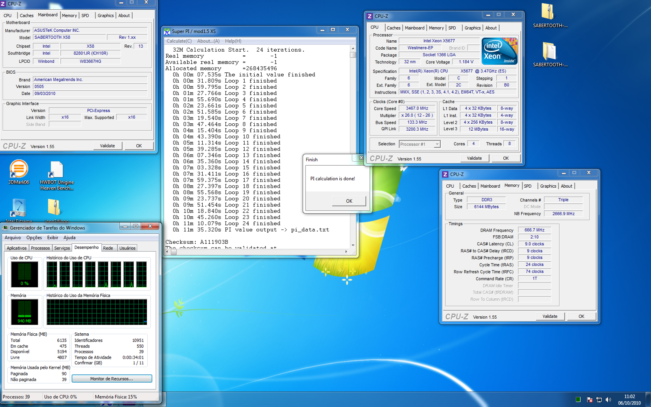Select the About tab in the CPU-Z Mainboard window
Viewport: 651px width, 407px height.
[x=124, y=15]
